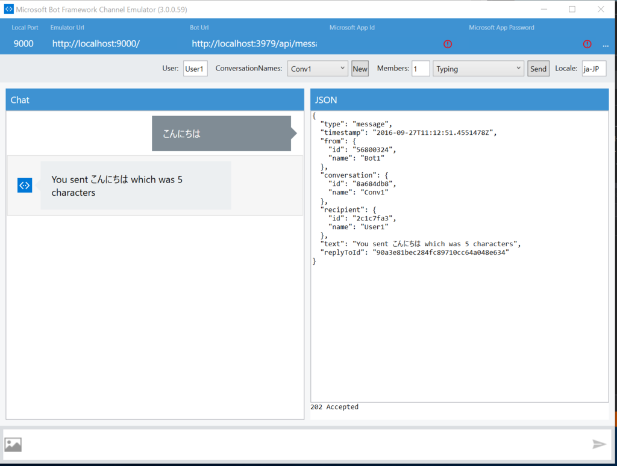Click the image attachment icon
The height and width of the screenshot is (466, 617).
click(x=13, y=445)
